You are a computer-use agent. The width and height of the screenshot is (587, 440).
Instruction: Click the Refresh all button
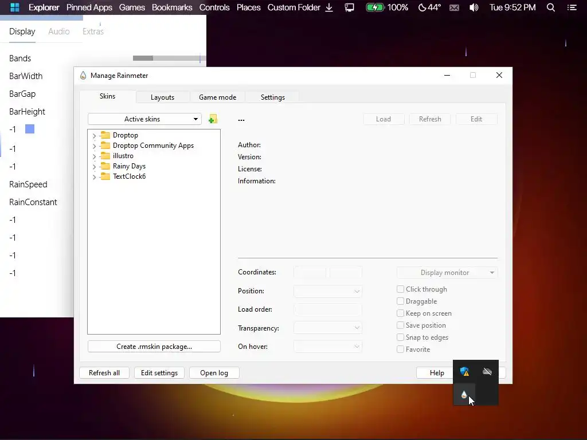[104, 372]
